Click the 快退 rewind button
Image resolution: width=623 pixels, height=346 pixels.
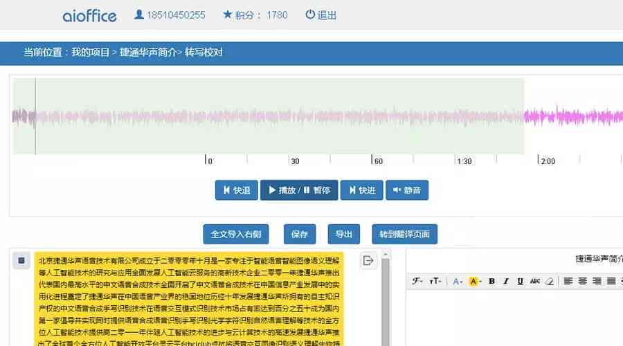[x=237, y=190]
